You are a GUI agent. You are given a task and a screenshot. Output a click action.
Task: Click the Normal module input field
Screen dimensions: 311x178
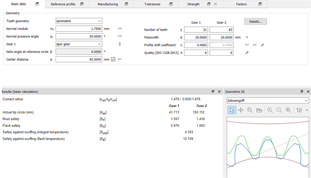(79, 28)
